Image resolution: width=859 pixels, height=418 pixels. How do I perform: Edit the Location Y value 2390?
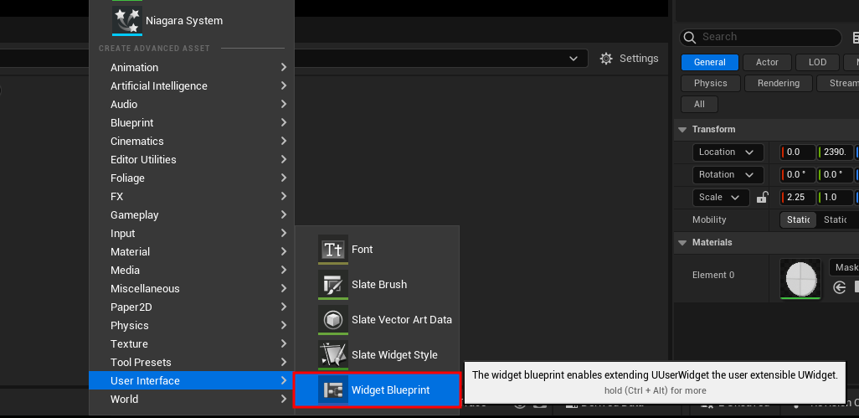pyautogui.click(x=836, y=152)
